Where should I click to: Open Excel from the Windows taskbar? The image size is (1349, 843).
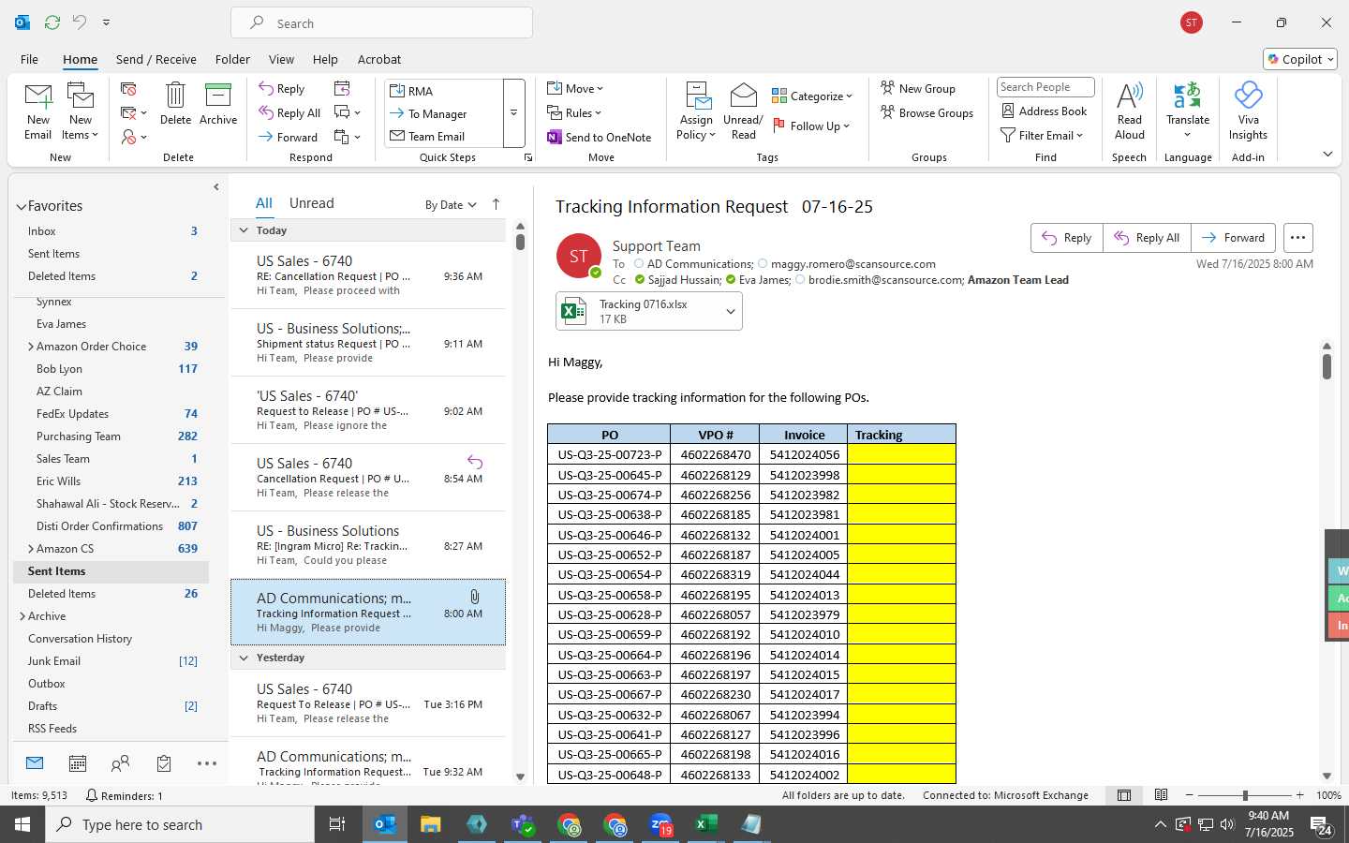click(705, 824)
